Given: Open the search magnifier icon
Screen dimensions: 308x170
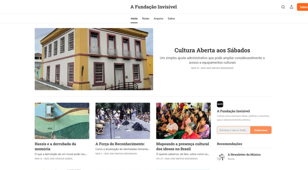Looking at the screenshot, I should tap(283, 7).
